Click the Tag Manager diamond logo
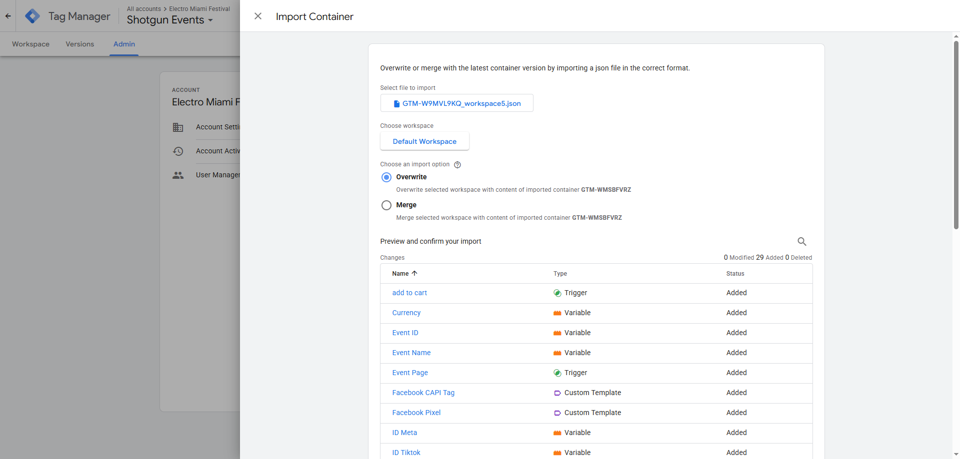This screenshot has height=459, width=960. [x=32, y=16]
